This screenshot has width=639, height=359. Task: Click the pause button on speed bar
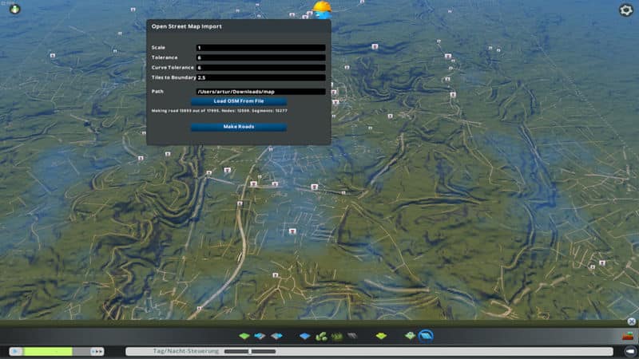15,351
